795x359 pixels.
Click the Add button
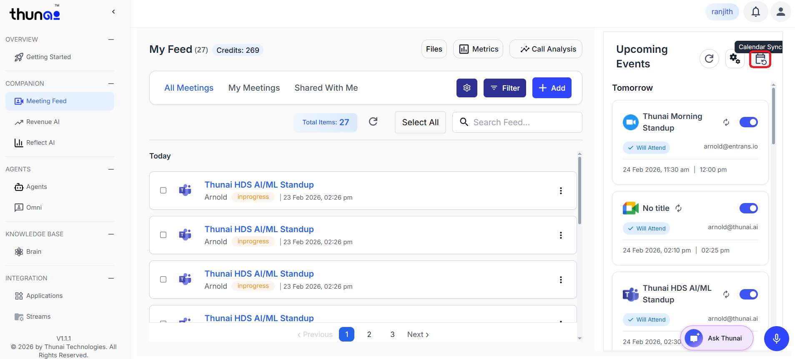[x=552, y=88]
